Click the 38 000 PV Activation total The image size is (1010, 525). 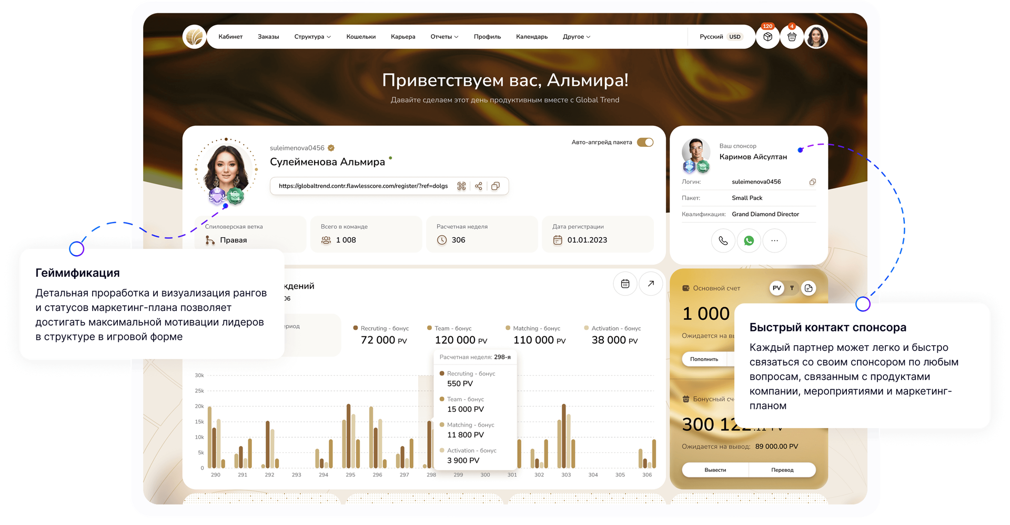point(614,340)
